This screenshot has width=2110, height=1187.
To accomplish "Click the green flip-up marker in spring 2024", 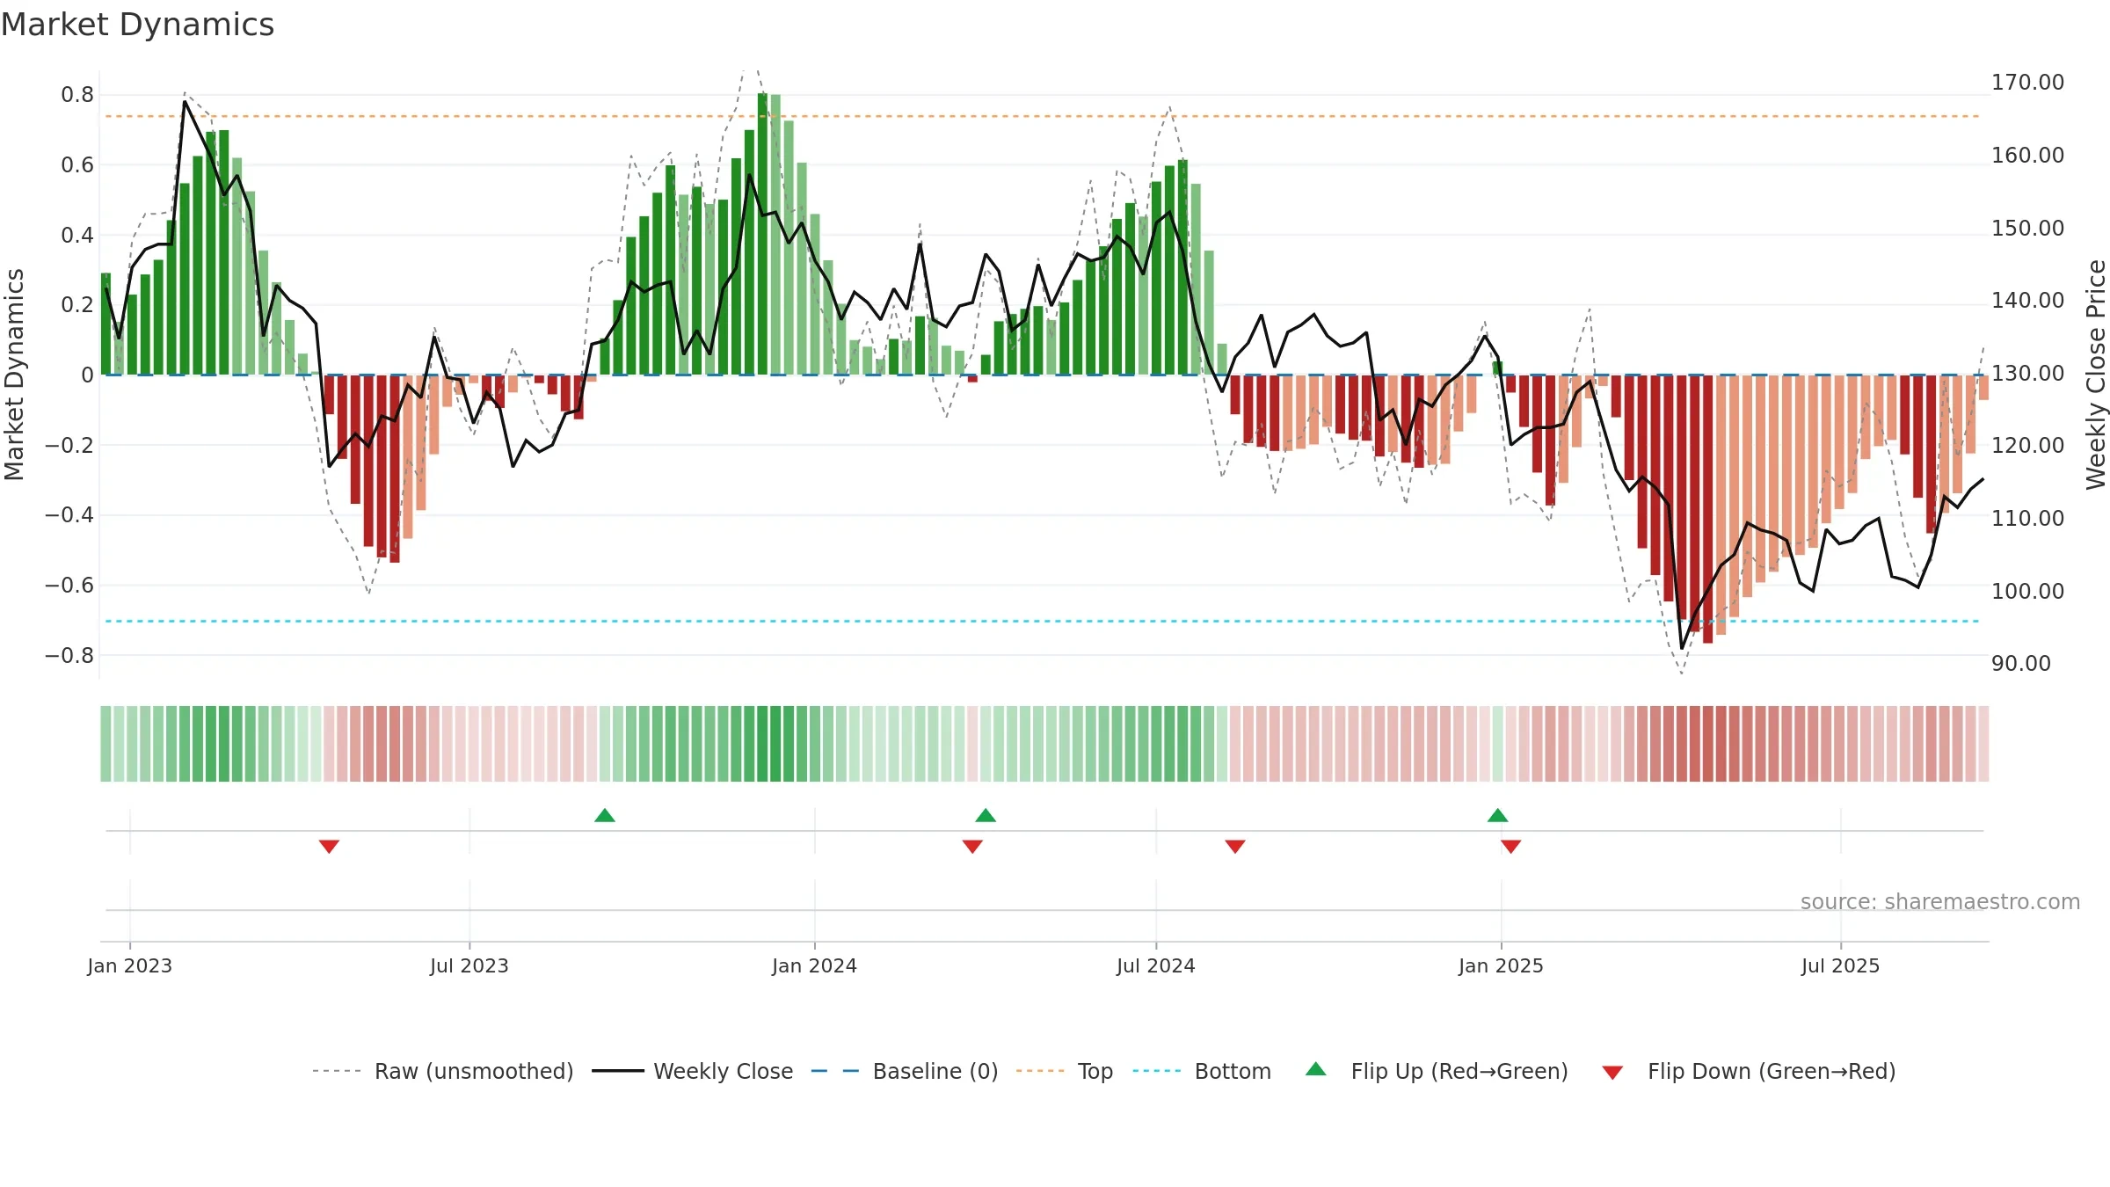I will (986, 815).
